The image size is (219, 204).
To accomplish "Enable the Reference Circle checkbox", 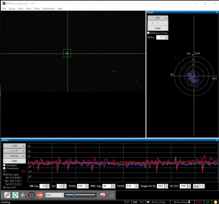I will [x=148, y=33].
